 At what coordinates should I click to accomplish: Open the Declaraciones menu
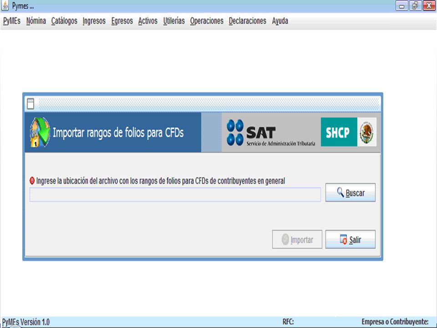pos(248,21)
